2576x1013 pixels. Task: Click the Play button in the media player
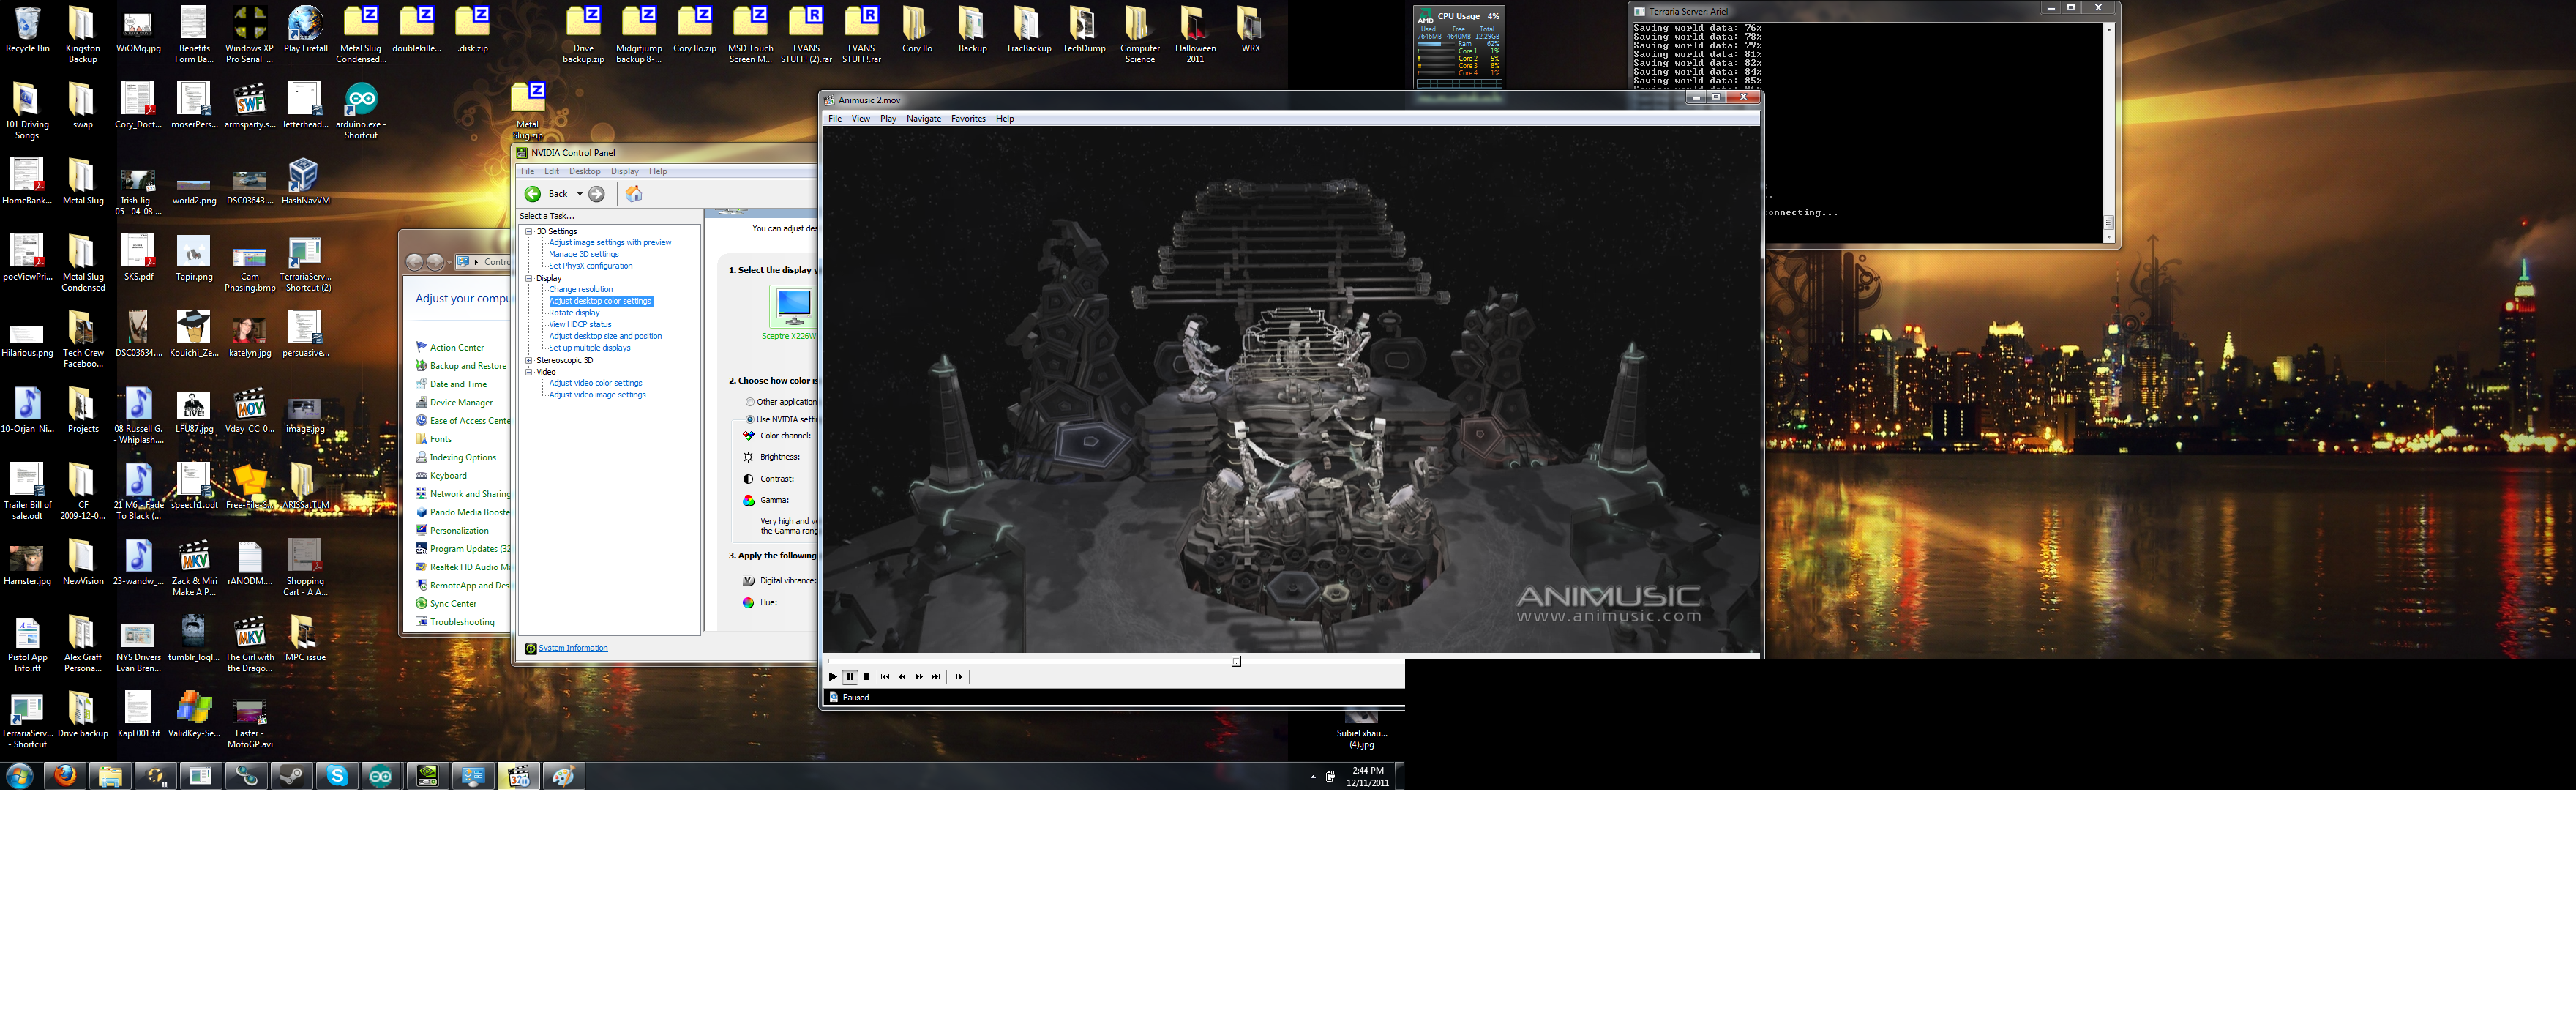[832, 677]
